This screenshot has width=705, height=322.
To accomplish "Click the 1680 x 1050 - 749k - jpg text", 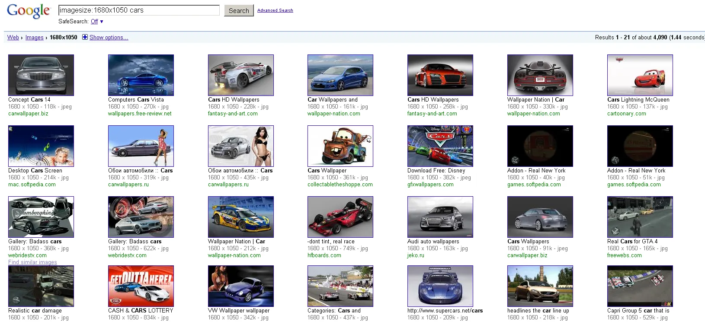I will pos(338,249).
